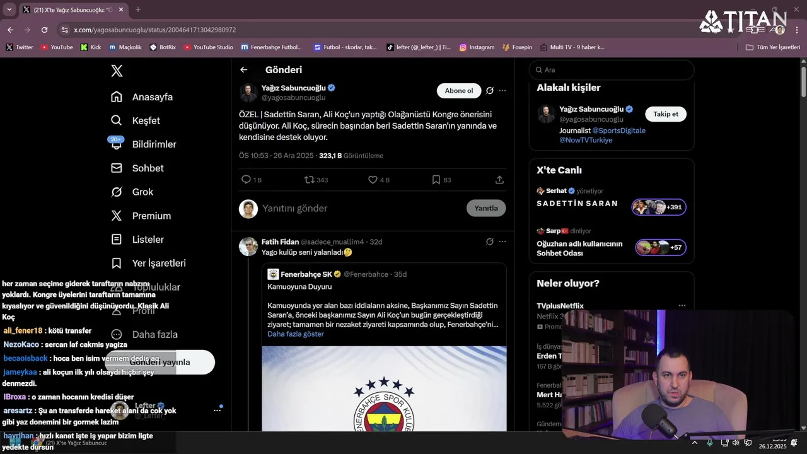The height and width of the screenshot is (454, 807).
Task: Open Grok from sidebar
Action: tap(132, 192)
